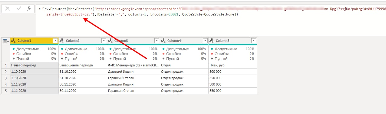Change data type icon of Column1

click(x=13, y=41)
